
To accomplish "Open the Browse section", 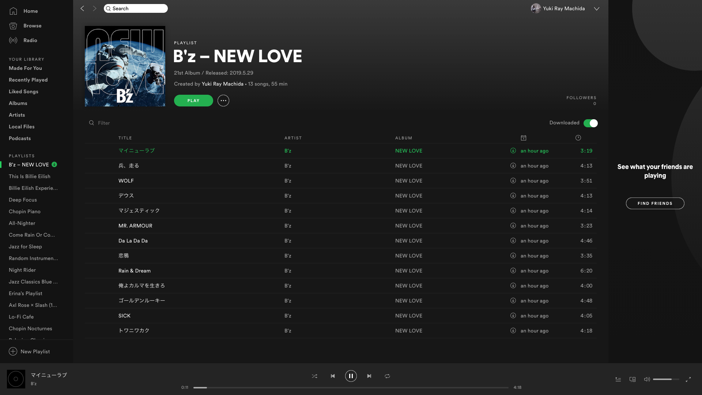I will click(x=25, y=26).
